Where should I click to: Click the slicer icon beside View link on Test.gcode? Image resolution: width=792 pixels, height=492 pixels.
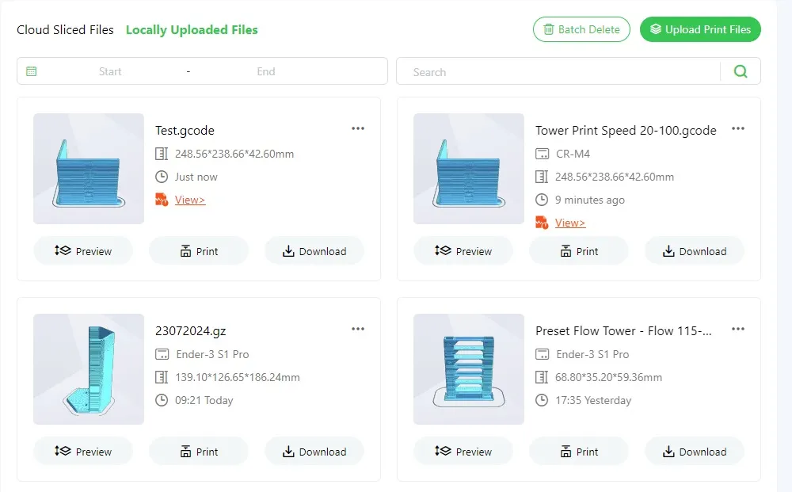tap(161, 200)
